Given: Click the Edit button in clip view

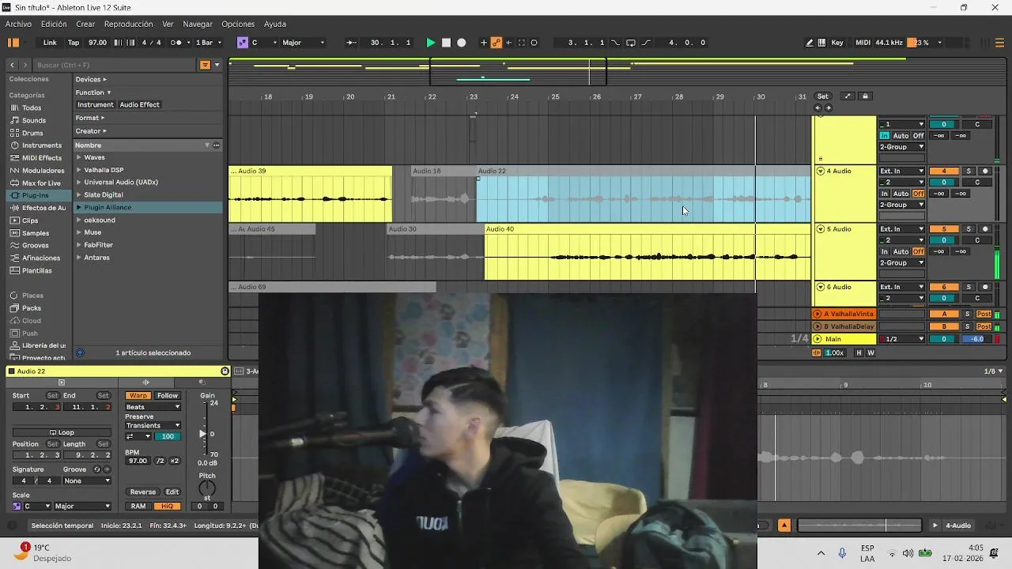Looking at the screenshot, I should click(x=172, y=492).
